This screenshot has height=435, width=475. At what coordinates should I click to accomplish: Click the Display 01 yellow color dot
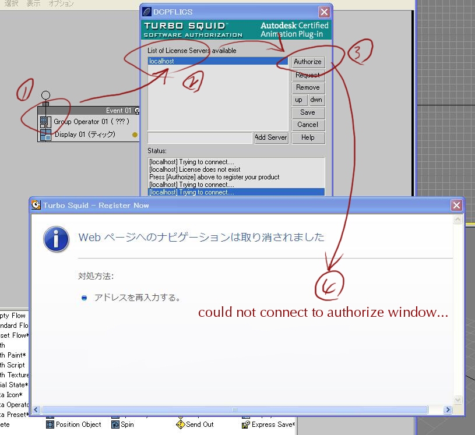click(135, 135)
